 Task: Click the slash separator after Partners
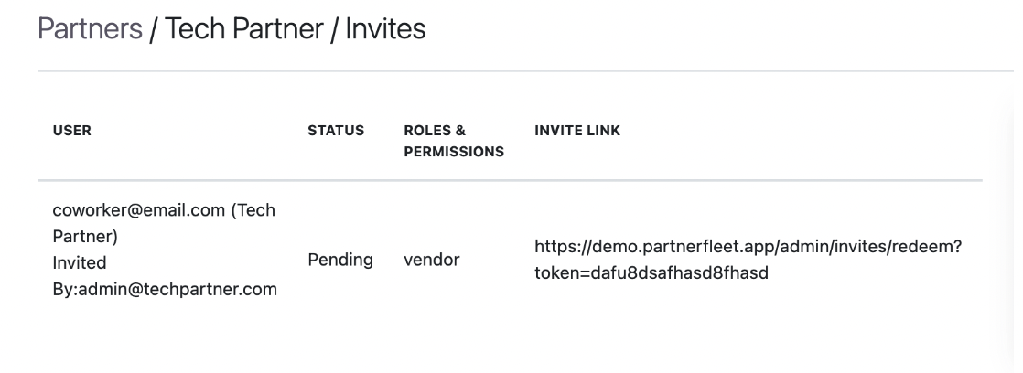click(154, 29)
